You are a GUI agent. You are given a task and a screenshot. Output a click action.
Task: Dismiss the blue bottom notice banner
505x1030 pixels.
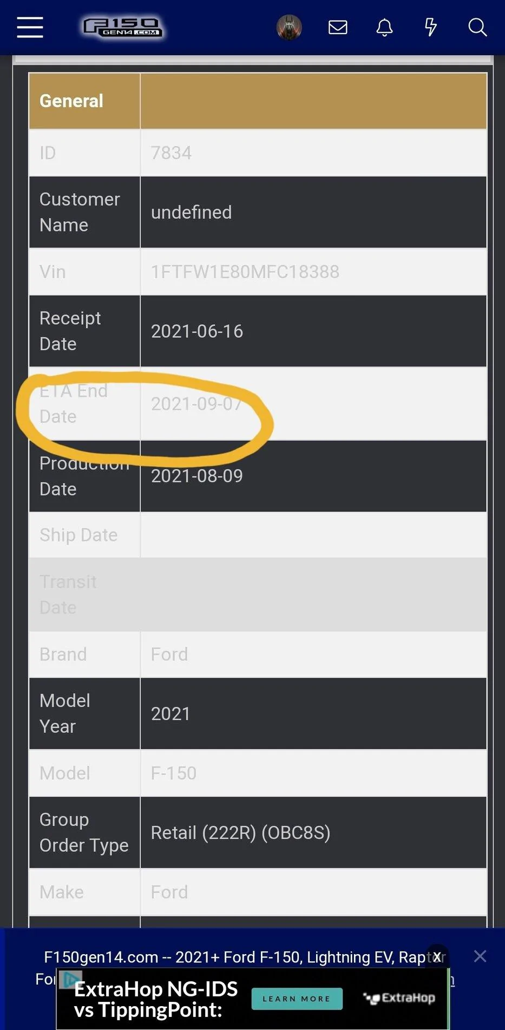pos(480,956)
